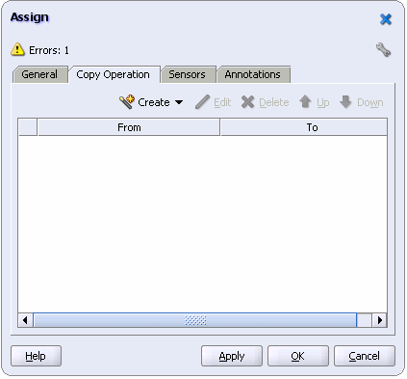
Task: Open the wrench settings icon
Action: click(x=383, y=50)
